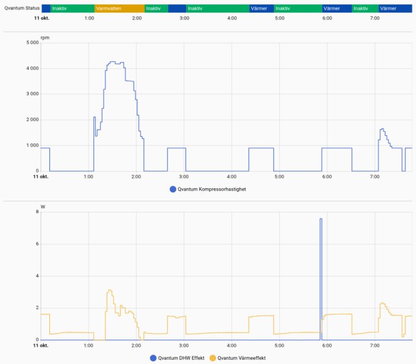Image resolution: width=416 pixels, height=364 pixels.
Task: Click the unlabeled blue status segment before 3:00
Action: tap(177, 9)
